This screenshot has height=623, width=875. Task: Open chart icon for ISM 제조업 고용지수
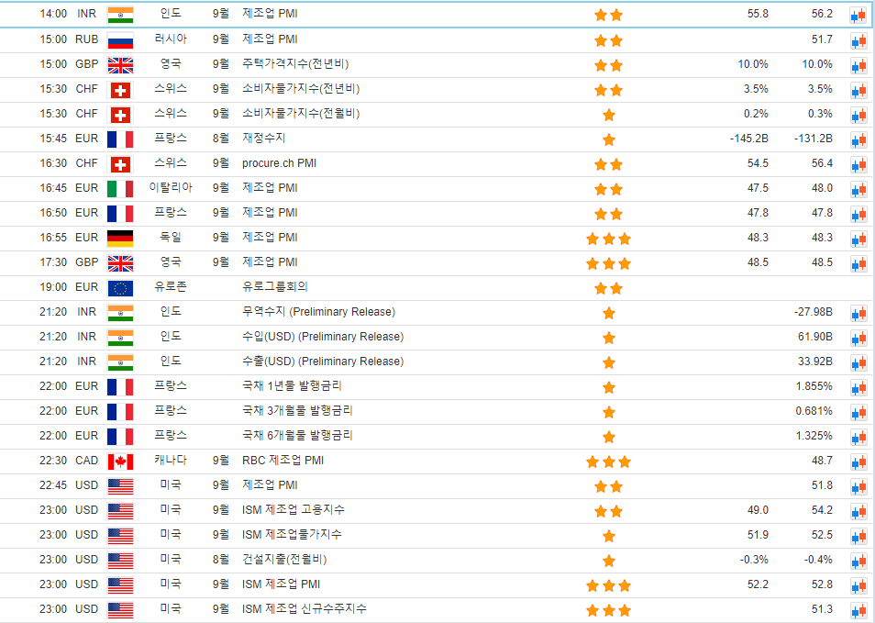tap(858, 511)
